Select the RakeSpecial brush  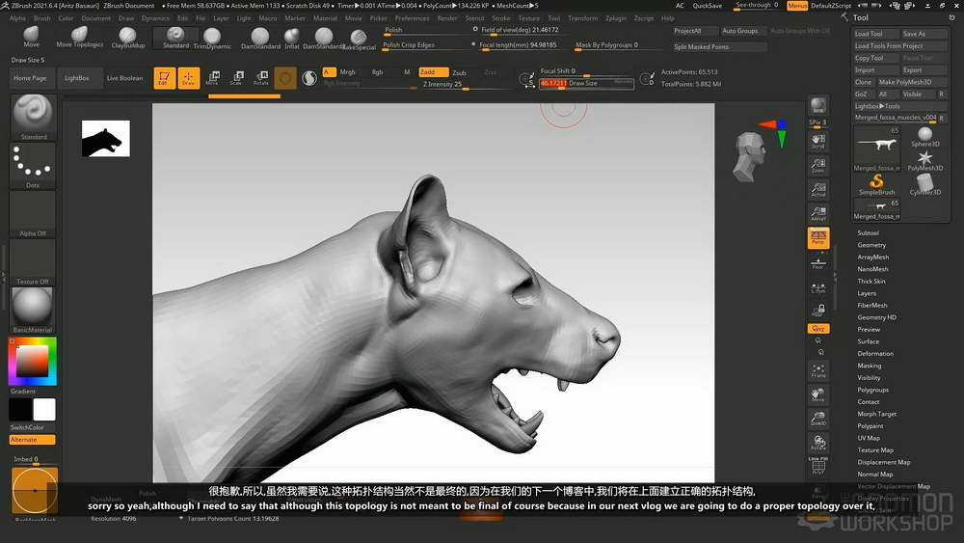pyautogui.click(x=359, y=39)
